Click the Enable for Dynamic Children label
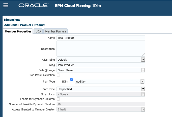 37,99
